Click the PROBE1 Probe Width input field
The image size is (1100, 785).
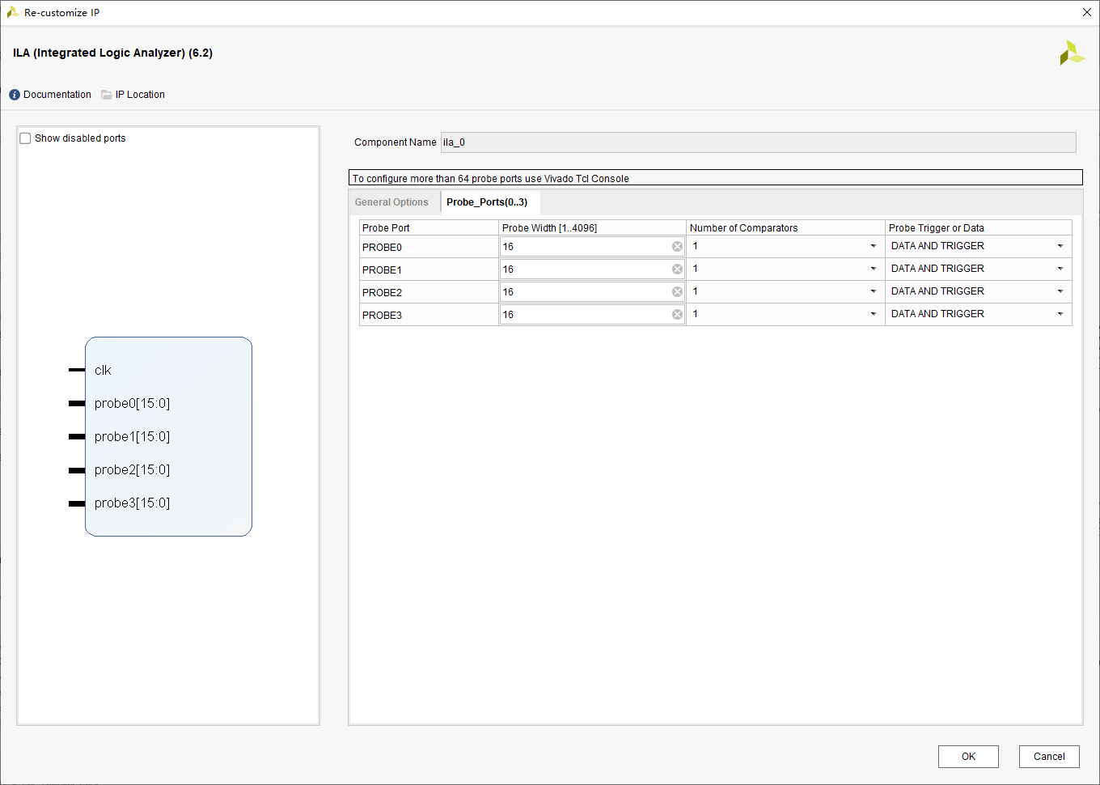point(592,269)
